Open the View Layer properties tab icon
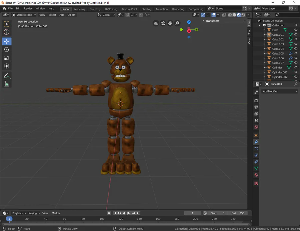The image size is (300, 231). click(256, 114)
